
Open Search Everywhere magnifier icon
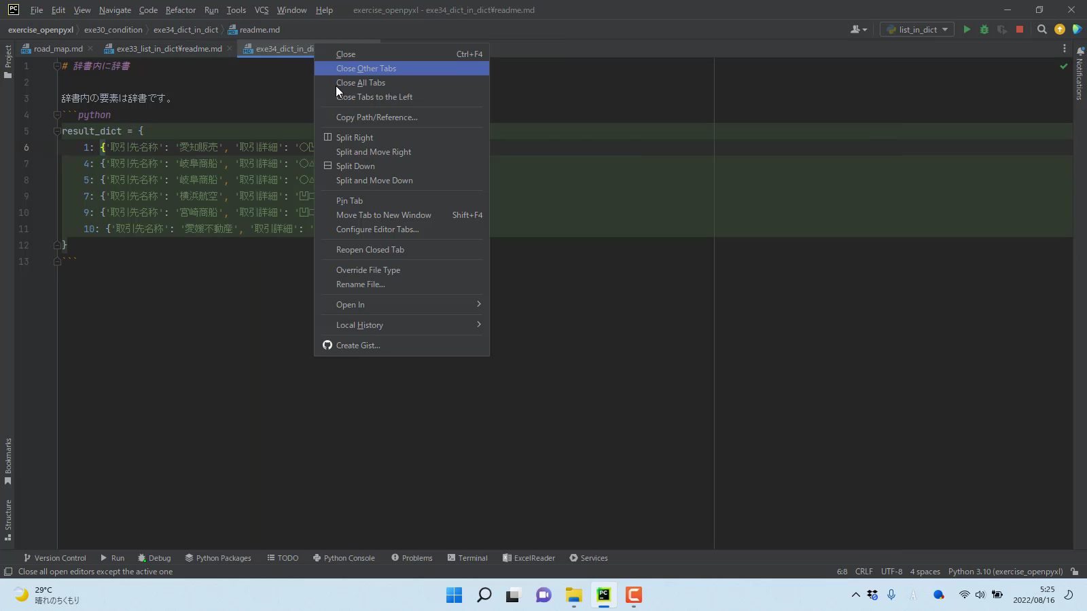[1041, 29]
